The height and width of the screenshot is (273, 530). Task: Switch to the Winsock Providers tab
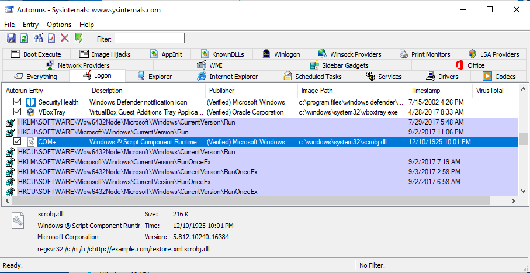(x=349, y=54)
